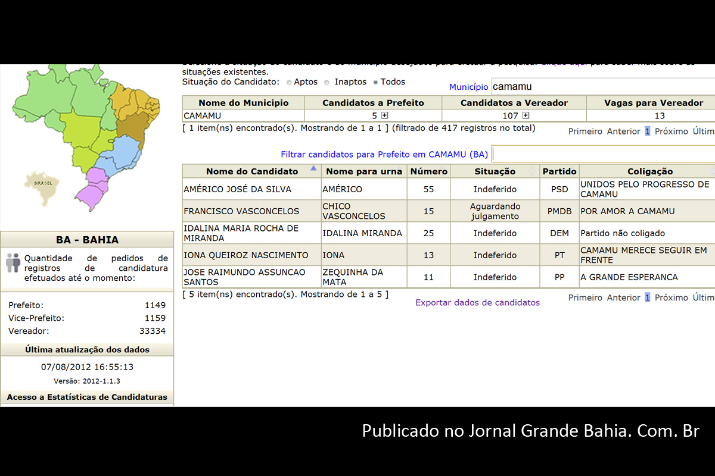Click the small BRASIL inset map
The width and height of the screenshot is (715, 476).
[42, 187]
